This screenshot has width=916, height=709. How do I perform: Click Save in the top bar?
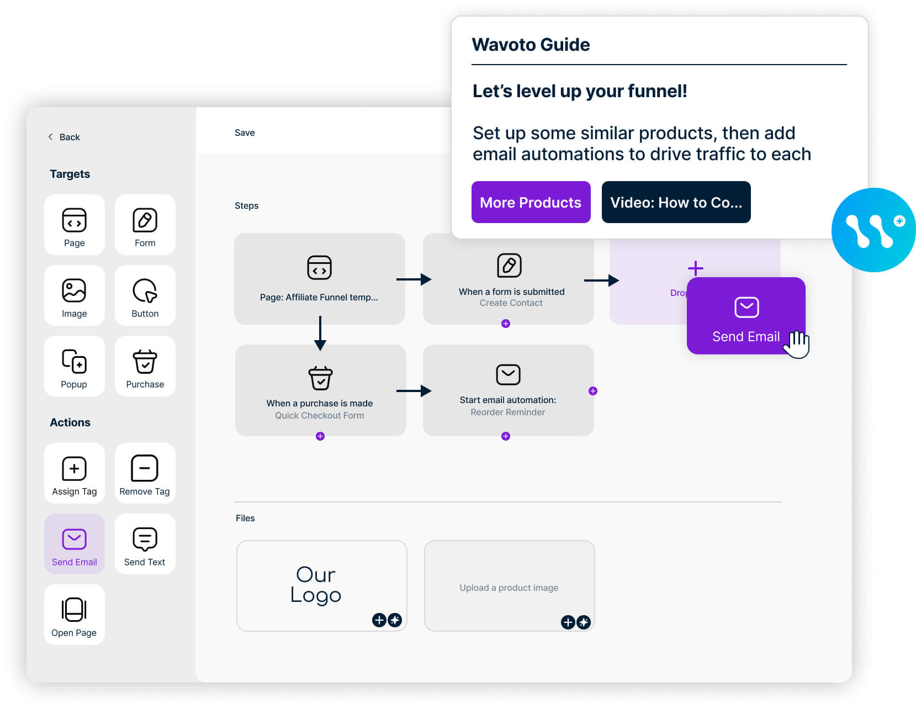[245, 133]
